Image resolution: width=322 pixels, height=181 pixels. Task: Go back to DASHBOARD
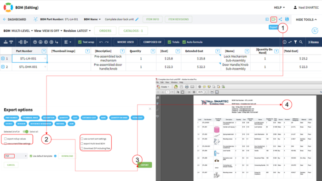pos(15,19)
